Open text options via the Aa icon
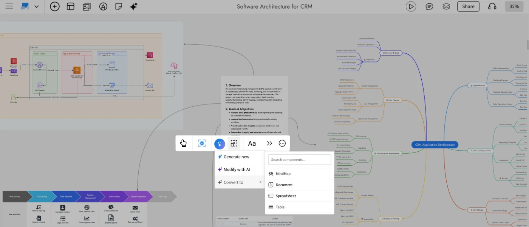 tap(252, 143)
